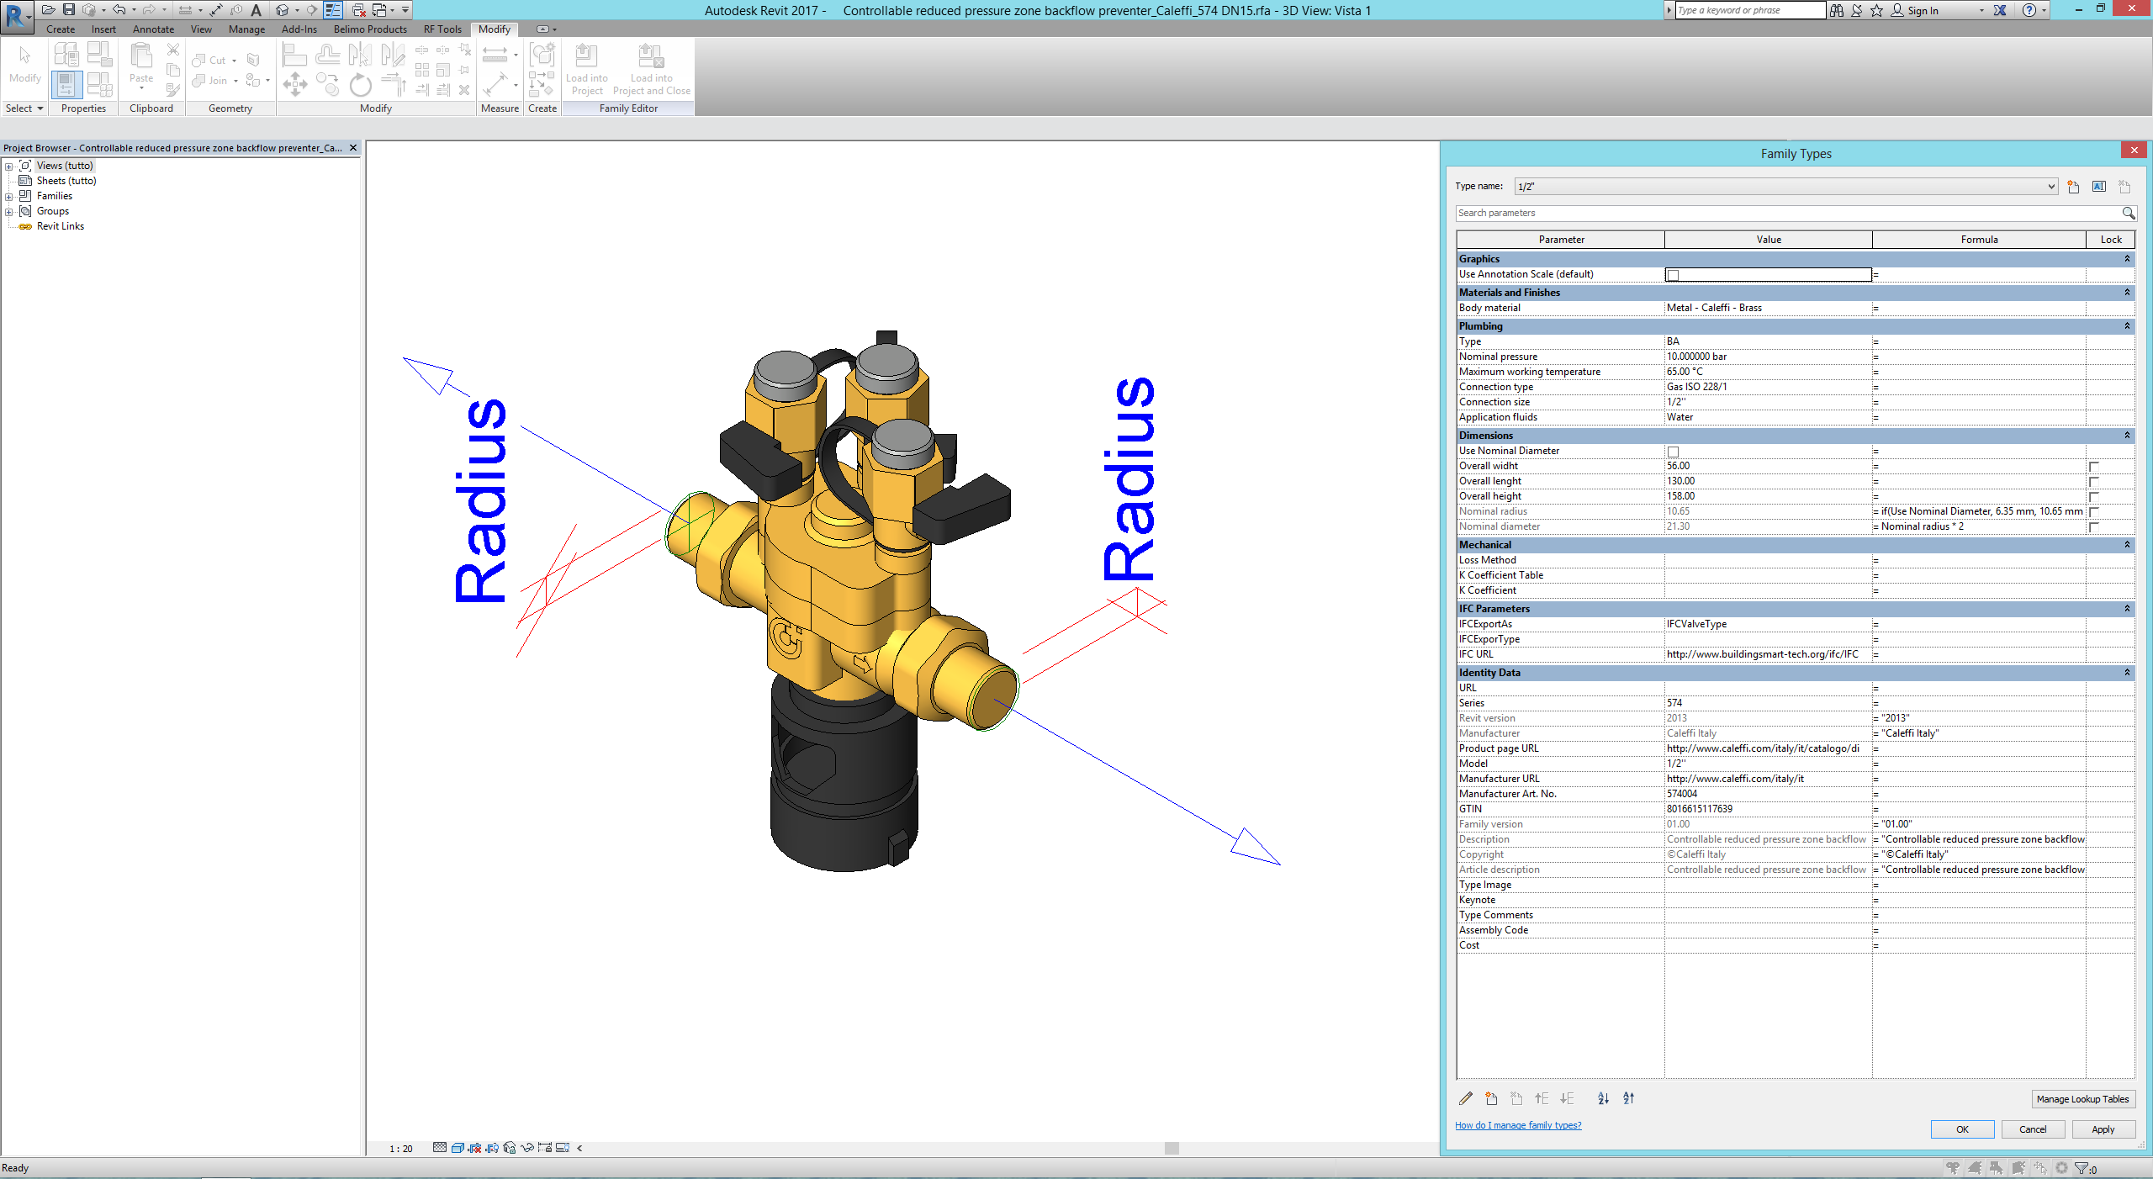Check Use Annotation Scale (default) checkbox
Viewport: 2153px width, 1179px height.
pyautogui.click(x=1673, y=275)
